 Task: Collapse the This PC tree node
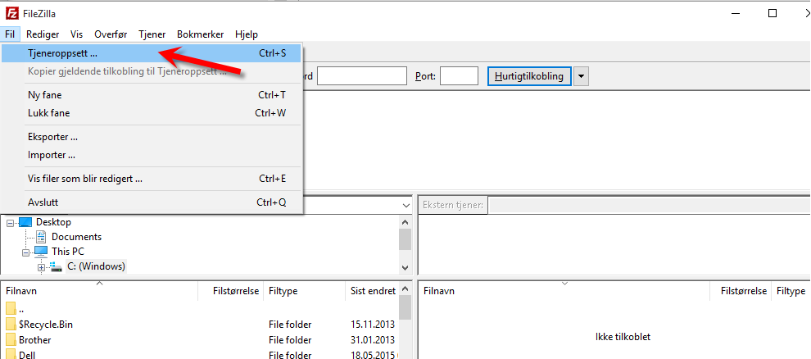(26, 252)
